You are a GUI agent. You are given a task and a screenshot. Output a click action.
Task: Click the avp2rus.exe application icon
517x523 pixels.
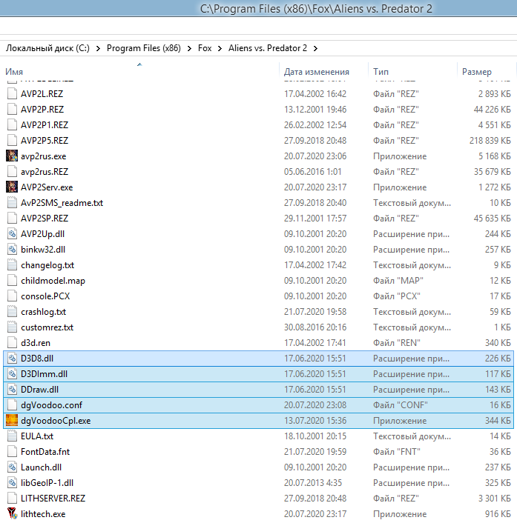[x=12, y=156]
